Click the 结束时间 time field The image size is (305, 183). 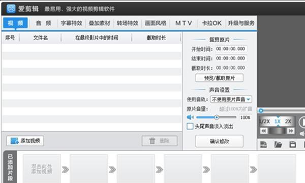pos(231,58)
